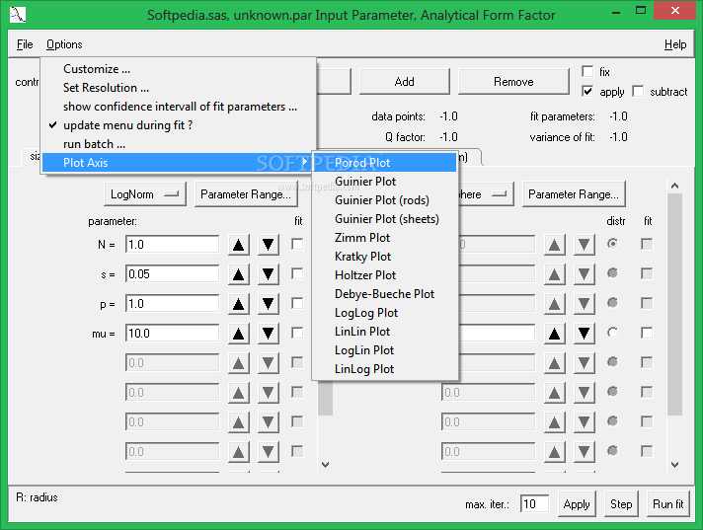Image resolution: width=703 pixels, height=530 pixels.
Task: Select Customize ... from Options menu
Action: point(178,69)
